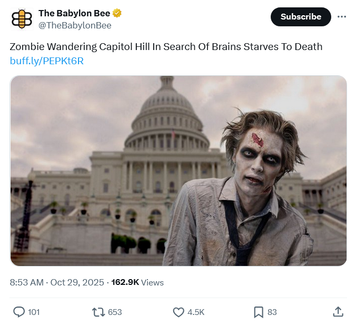
Task: Click the zombie headline post text
Action: 166,46
